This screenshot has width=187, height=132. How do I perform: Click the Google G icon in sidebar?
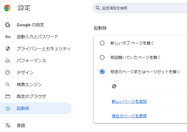point(8,25)
